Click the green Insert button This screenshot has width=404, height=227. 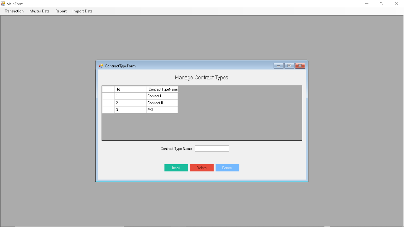point(176,168)
